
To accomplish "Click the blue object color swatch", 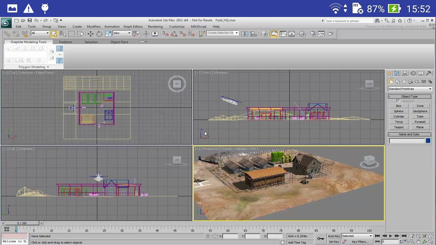I will click(428, 141).
